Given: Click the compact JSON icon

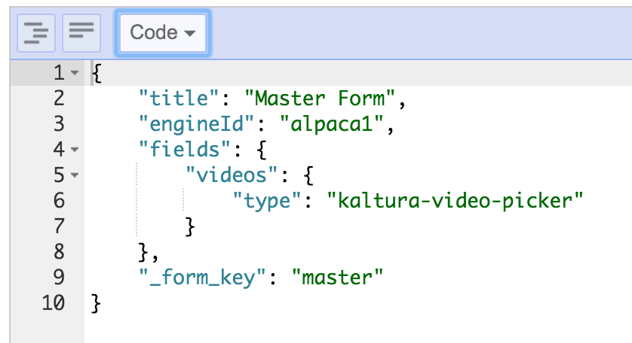Looking at the screenshot, I should (81, 32).
